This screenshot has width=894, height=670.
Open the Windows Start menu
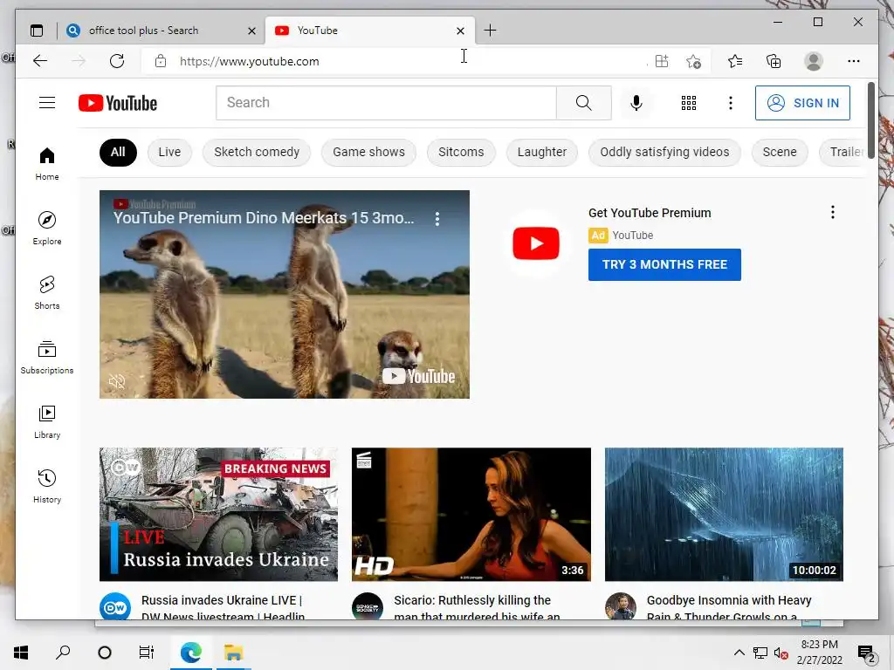(x=21, y=653)
